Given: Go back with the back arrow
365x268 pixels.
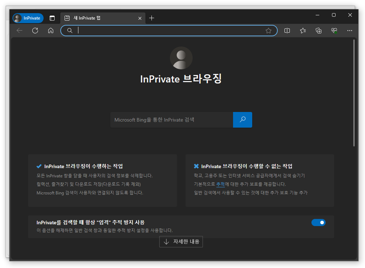Looking at the screenshot, I should [20, 31].
